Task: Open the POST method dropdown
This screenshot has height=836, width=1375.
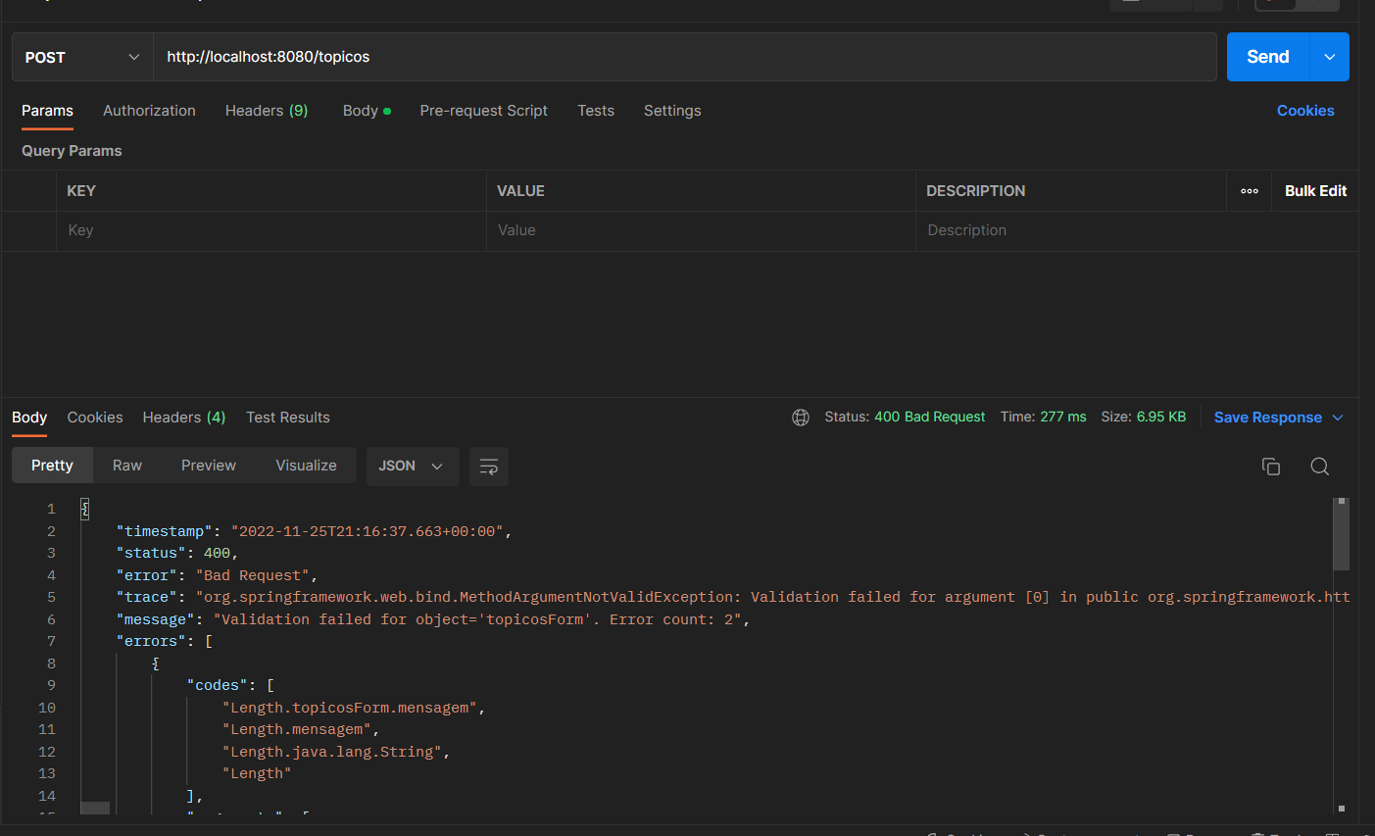Action: tap(82, 57)
